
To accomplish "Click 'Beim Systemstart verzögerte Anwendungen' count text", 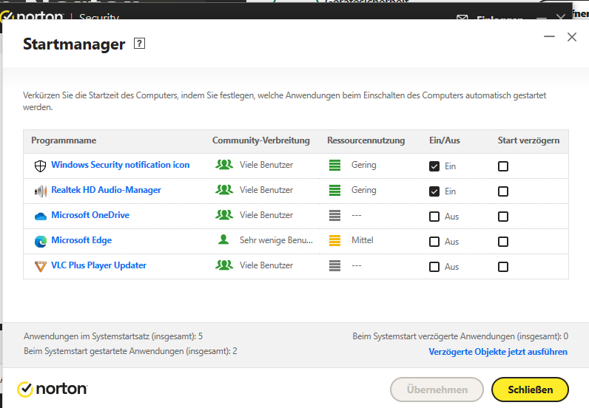I will 460,336.
